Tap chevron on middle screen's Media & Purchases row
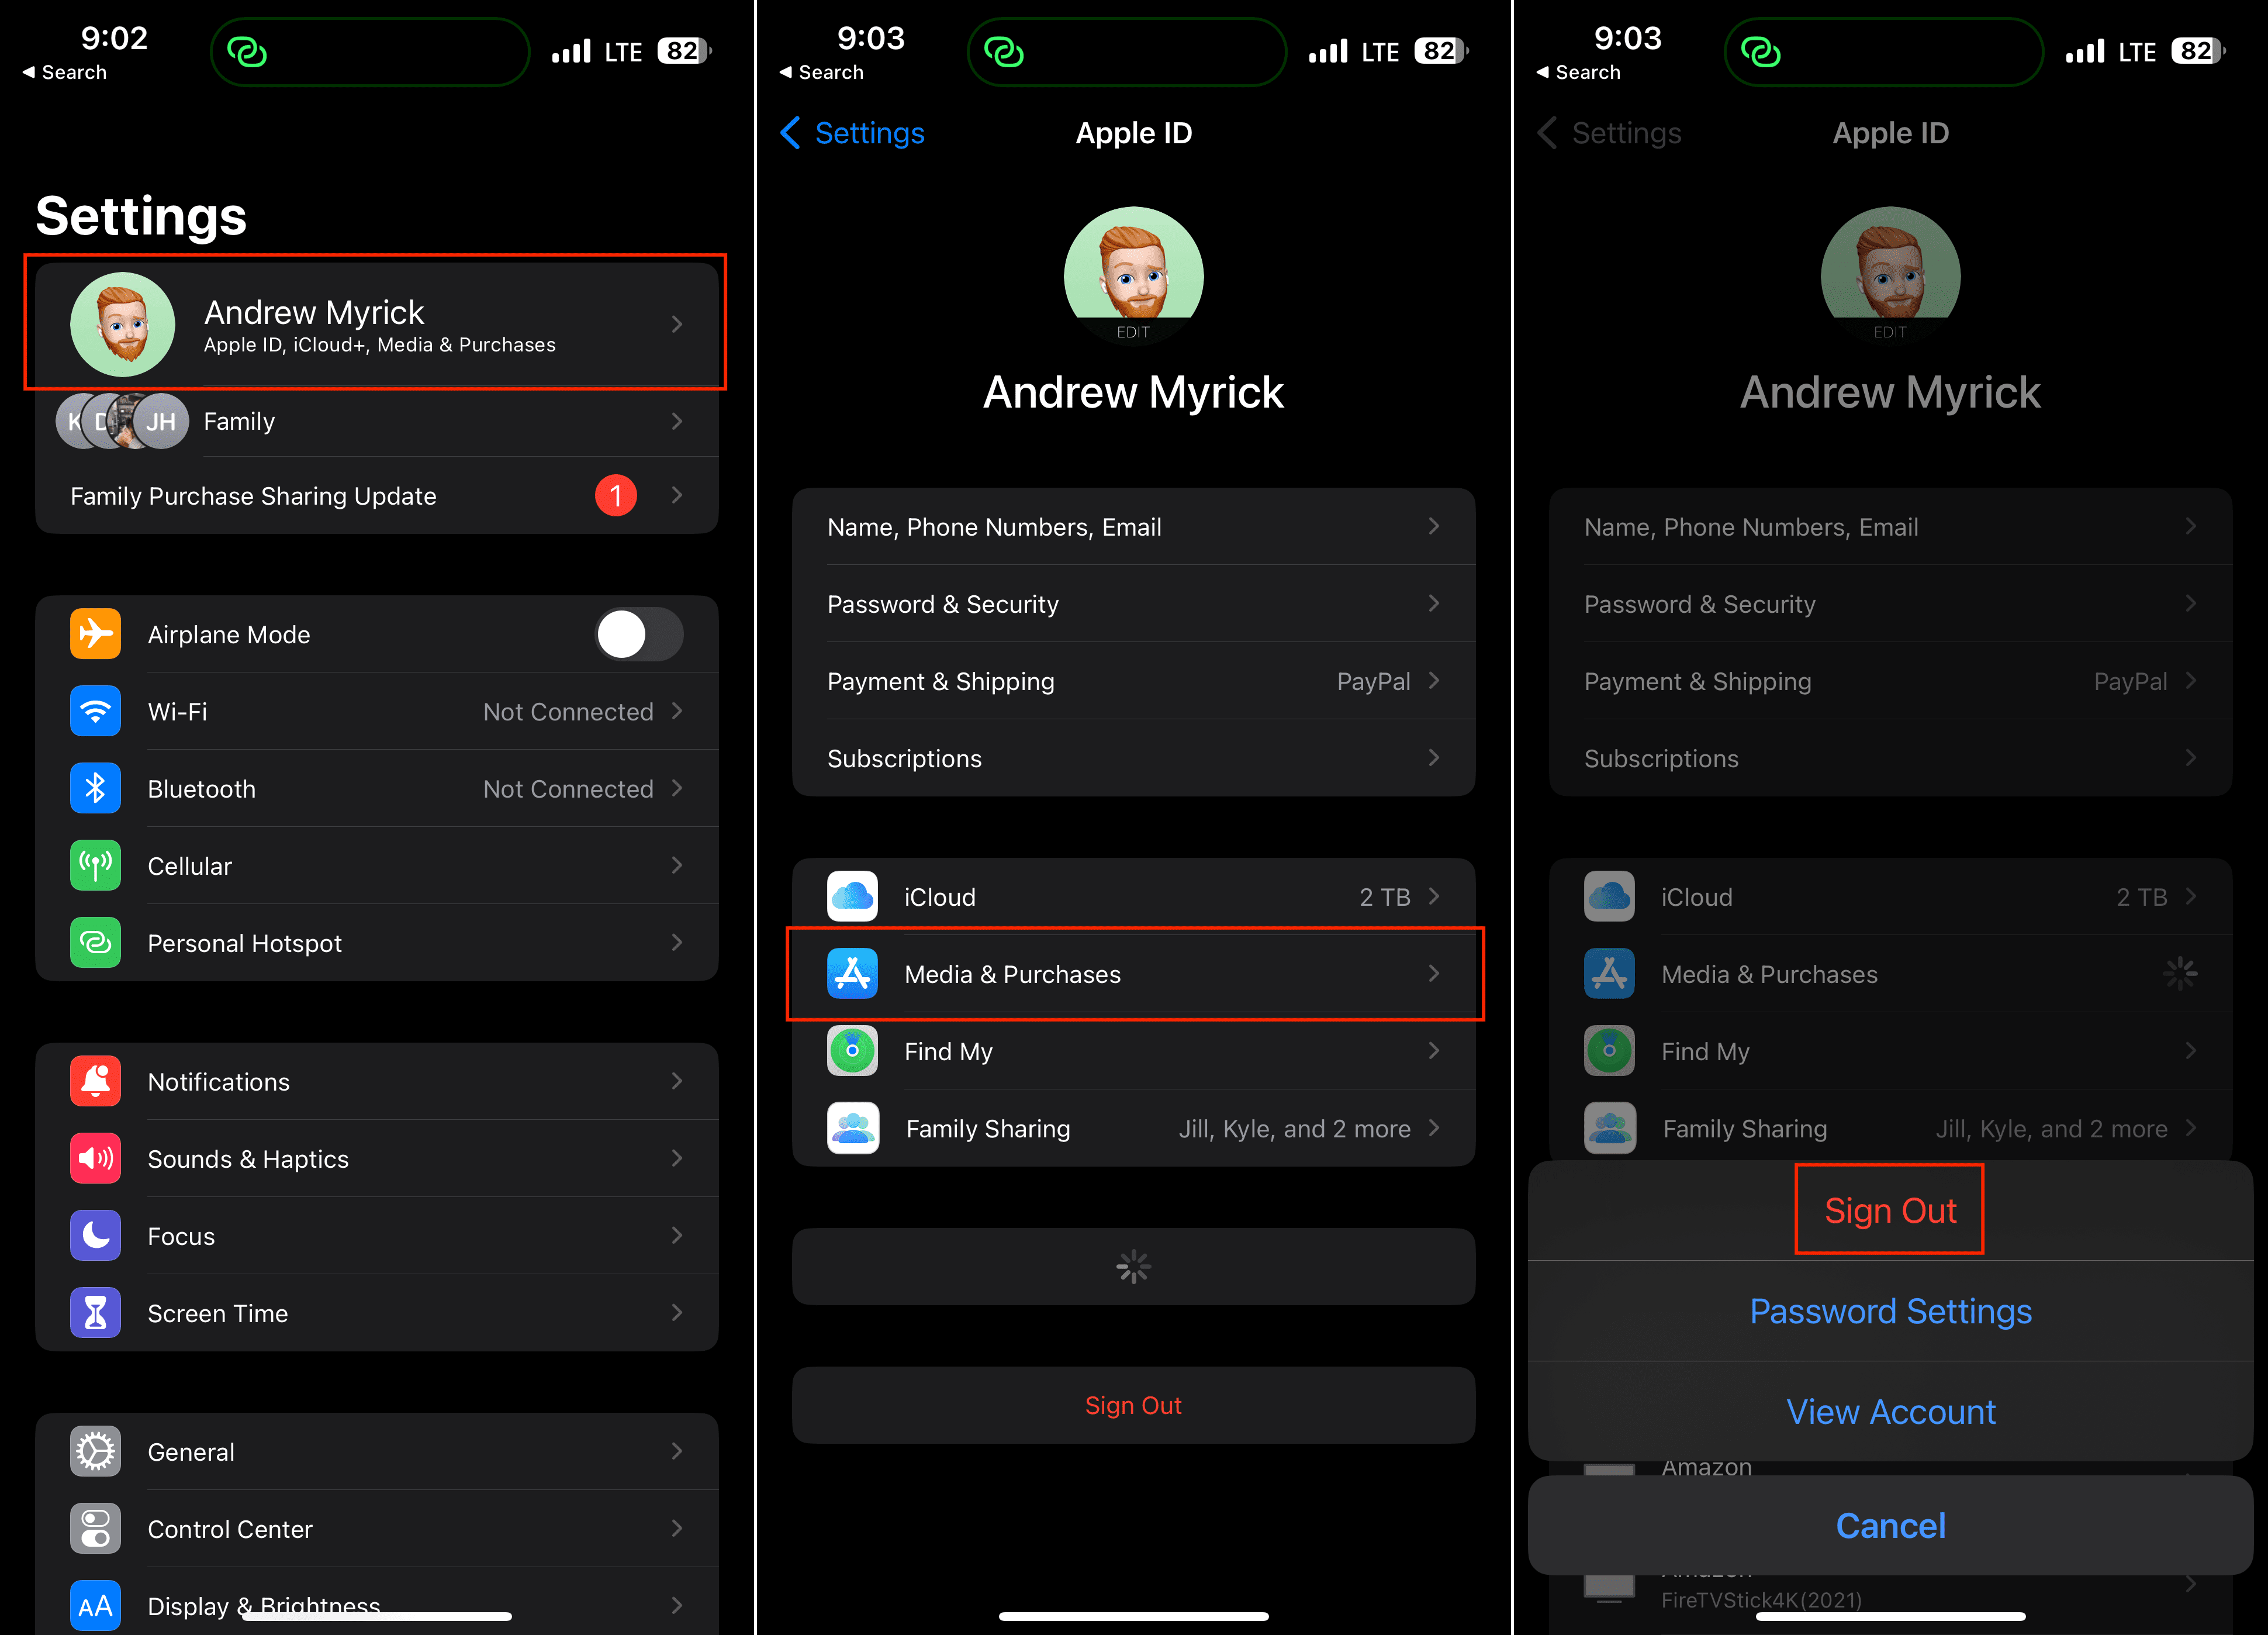The height and width of the screenshot is (1635, 2268). 1434,972
